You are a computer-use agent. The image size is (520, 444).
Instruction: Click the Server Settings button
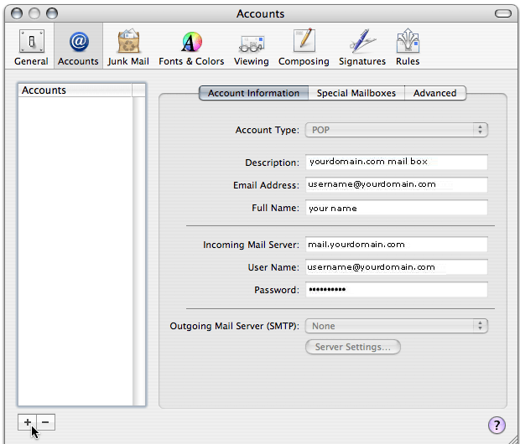click(x=353, y=347)
